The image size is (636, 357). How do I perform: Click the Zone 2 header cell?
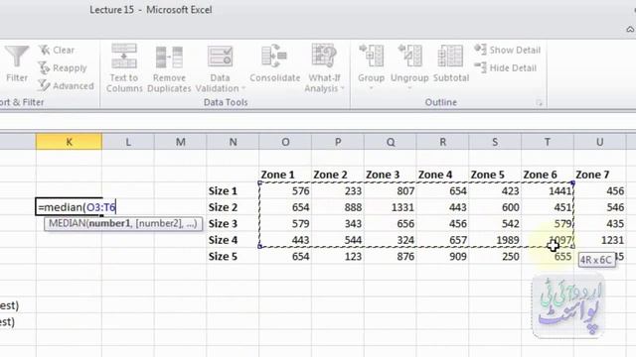tap(338, 175)
